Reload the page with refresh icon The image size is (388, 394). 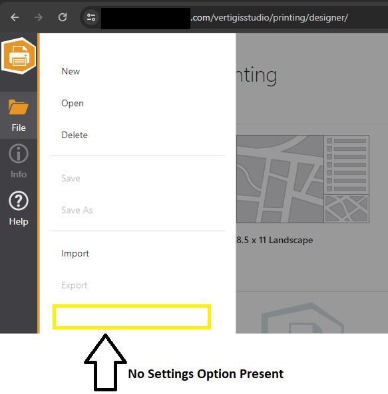click(63, 17)
